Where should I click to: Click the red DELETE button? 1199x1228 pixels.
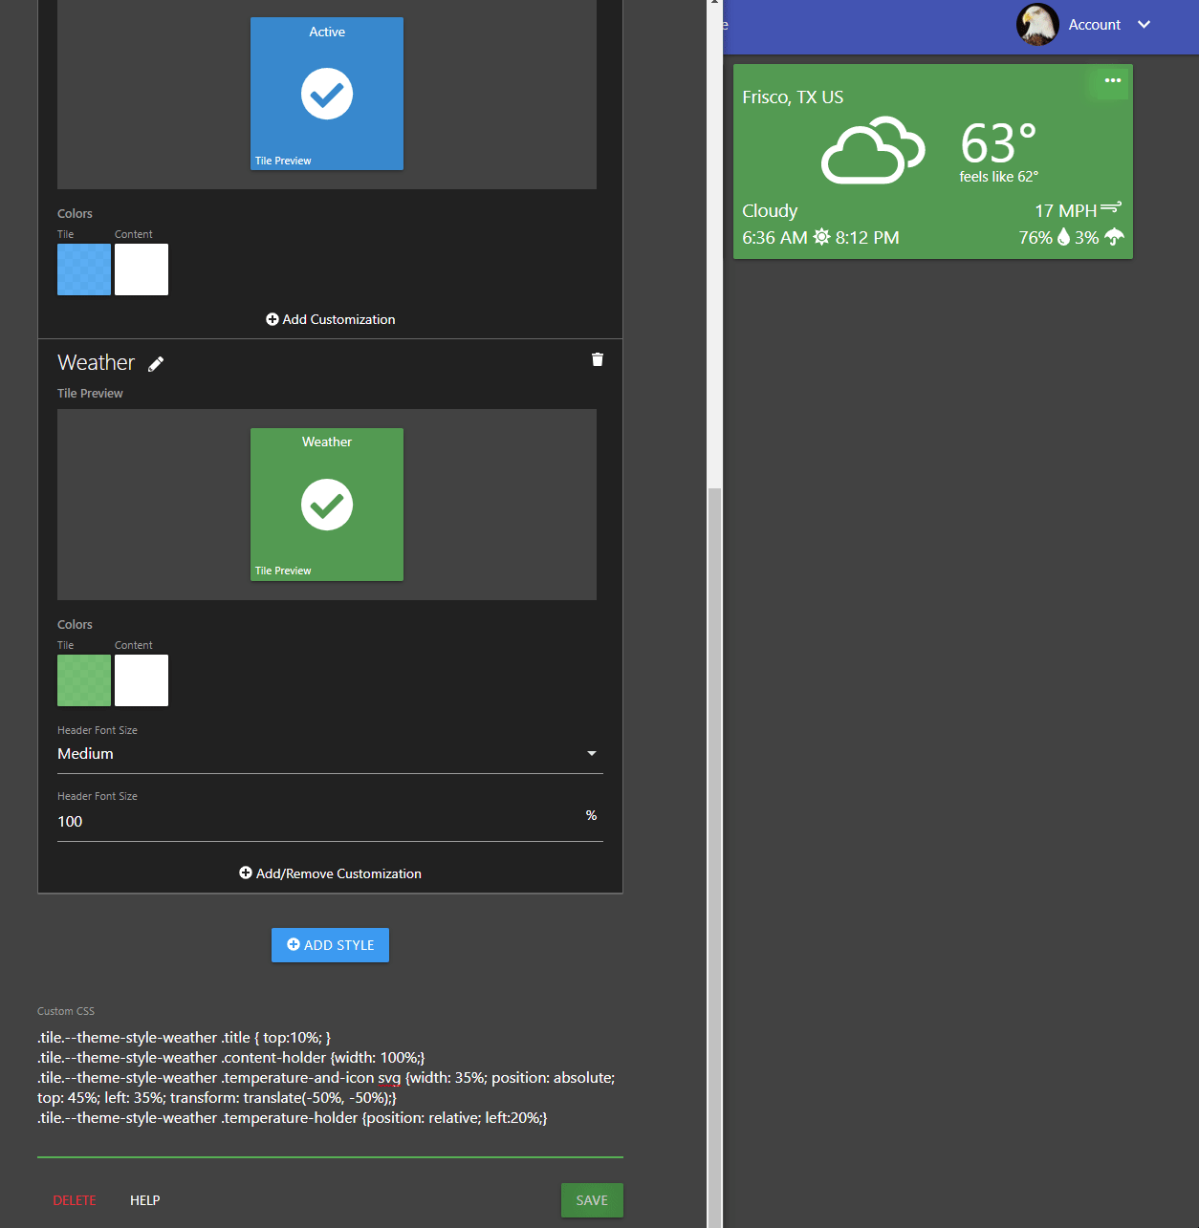tap(75, 1200)
